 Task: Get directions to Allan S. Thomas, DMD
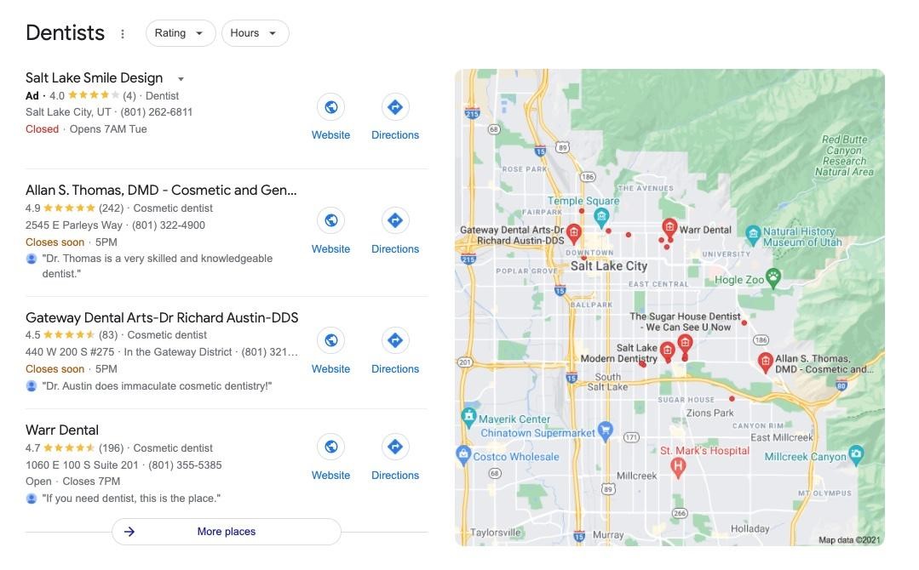click(x=395, y=220)
